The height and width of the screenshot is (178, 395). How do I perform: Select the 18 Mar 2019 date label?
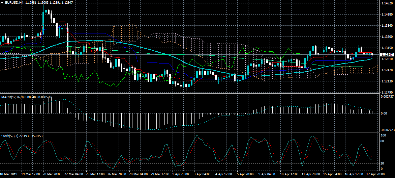[8, 175]
